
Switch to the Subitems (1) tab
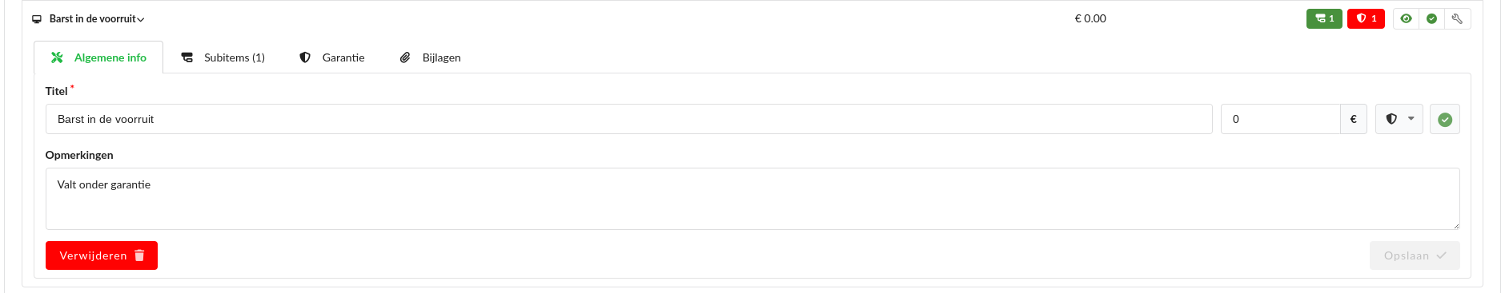click(223, 57)
